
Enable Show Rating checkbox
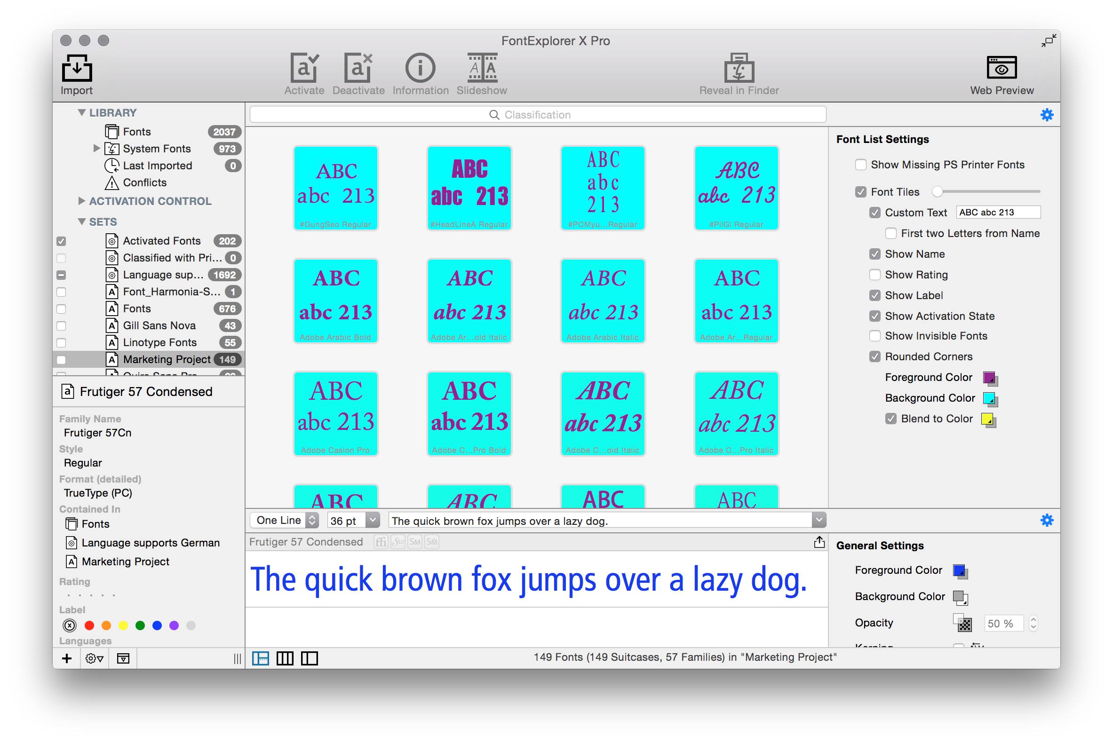pyautogui.click(x=875, y=275)
